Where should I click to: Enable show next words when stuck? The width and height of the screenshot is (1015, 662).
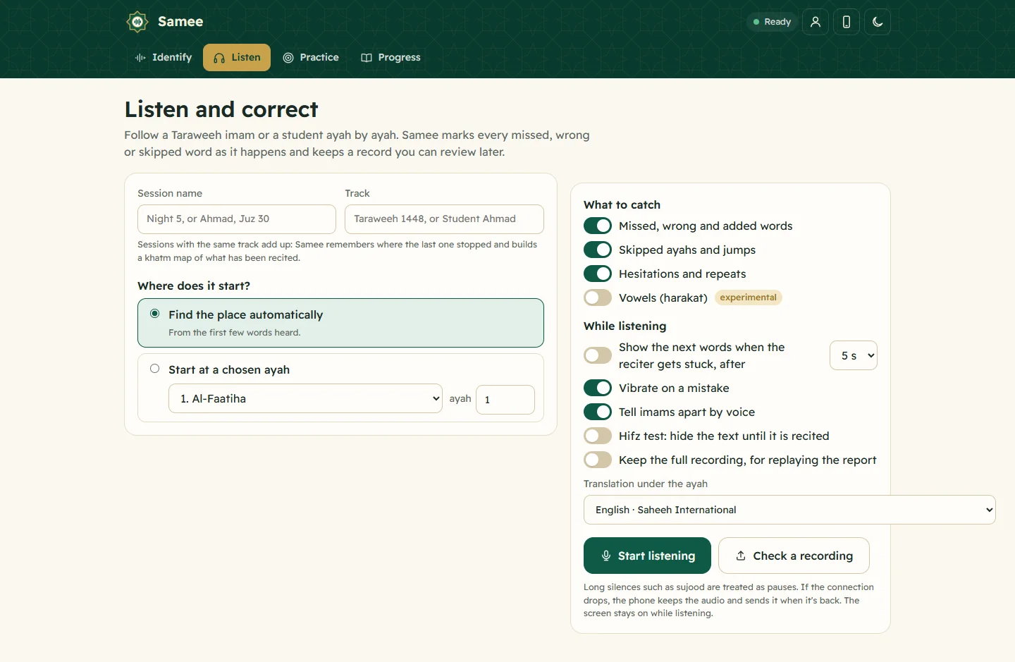(x=598, y=355)
